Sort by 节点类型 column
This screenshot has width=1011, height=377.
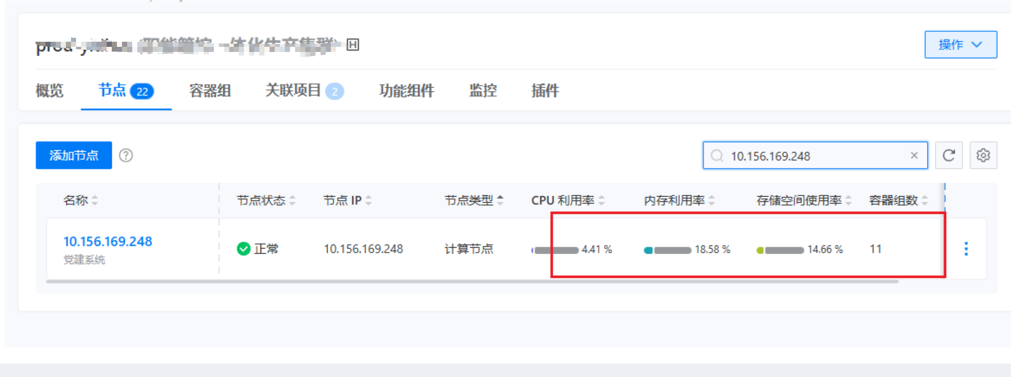[474, 200]
